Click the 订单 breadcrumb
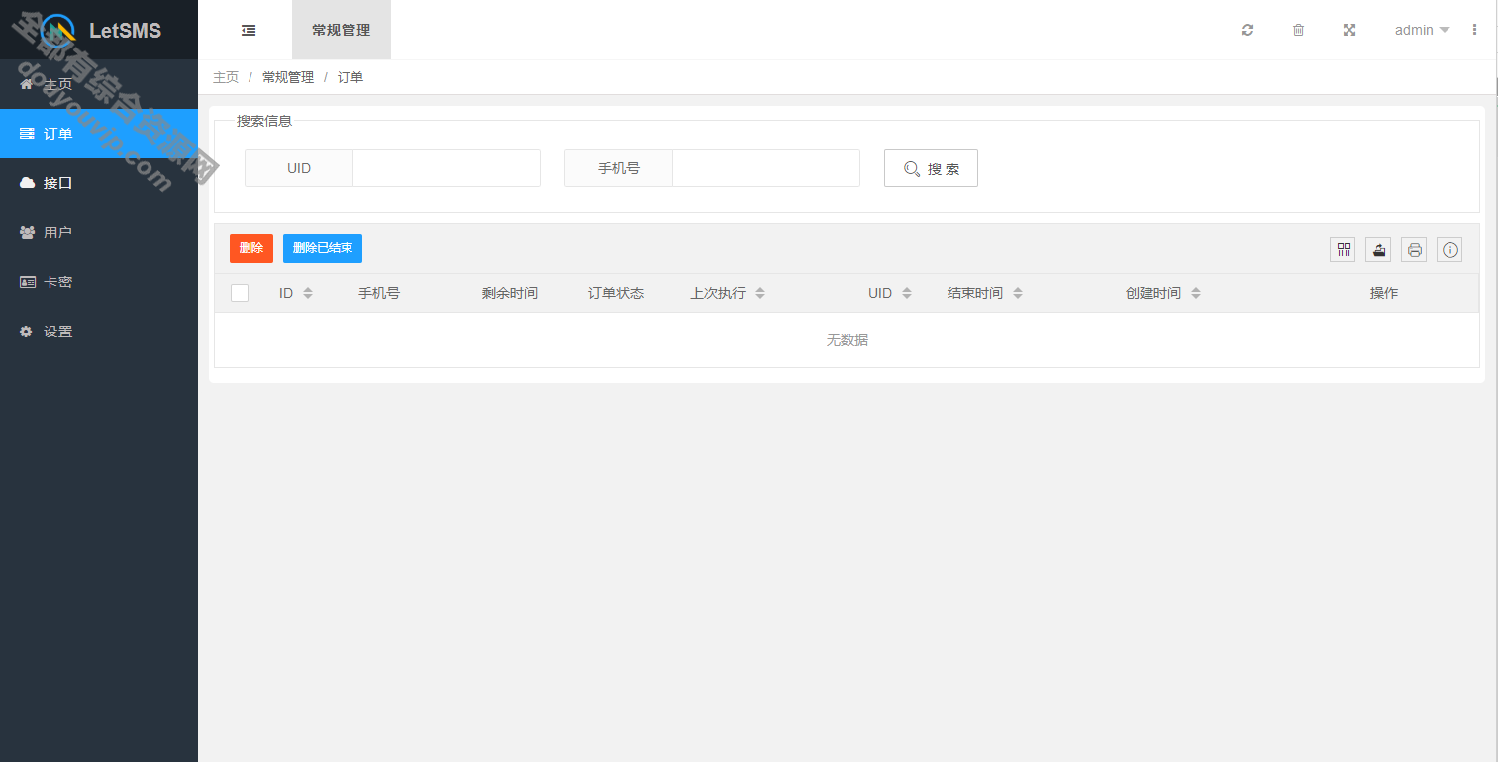Image resolution: width=1498 pixels, height=762 pixels. coord(350,77)
